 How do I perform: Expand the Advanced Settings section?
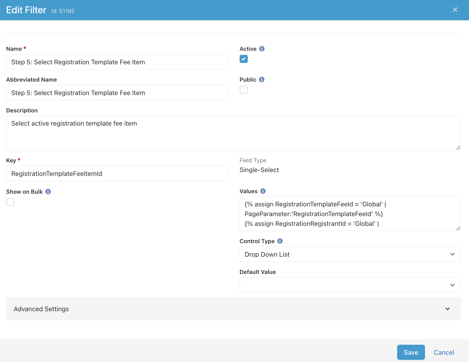(233, 309)
